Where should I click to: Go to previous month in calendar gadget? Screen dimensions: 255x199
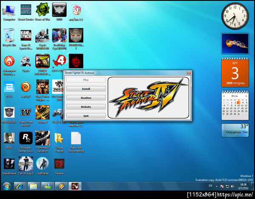tap(224, 96)
